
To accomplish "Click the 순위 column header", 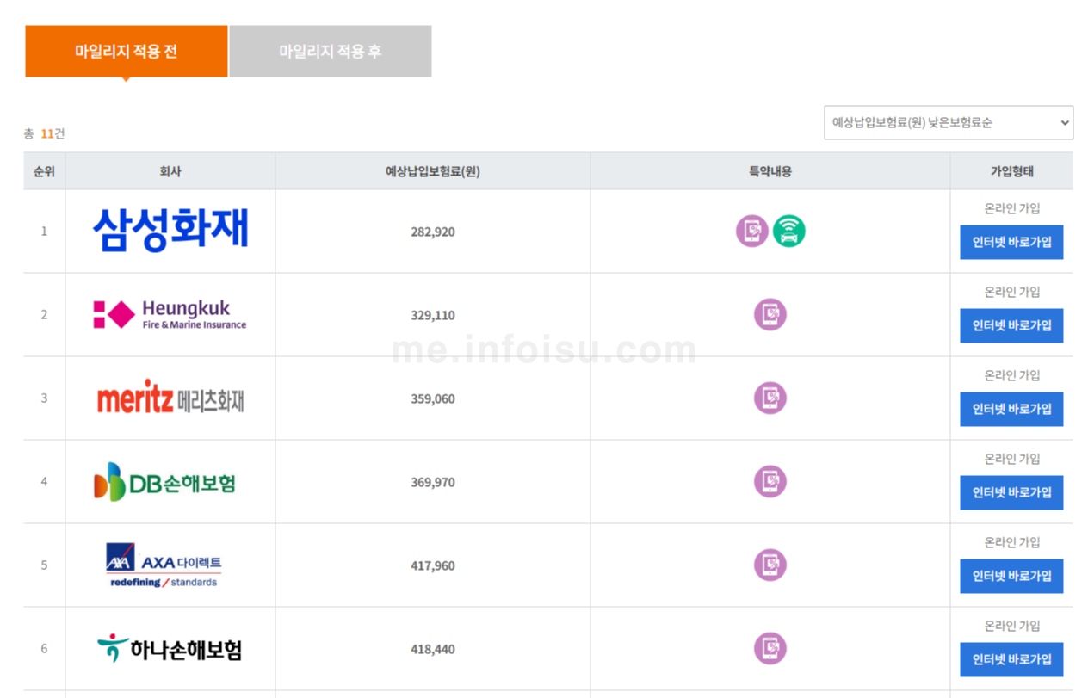I will tap(44, 171).
